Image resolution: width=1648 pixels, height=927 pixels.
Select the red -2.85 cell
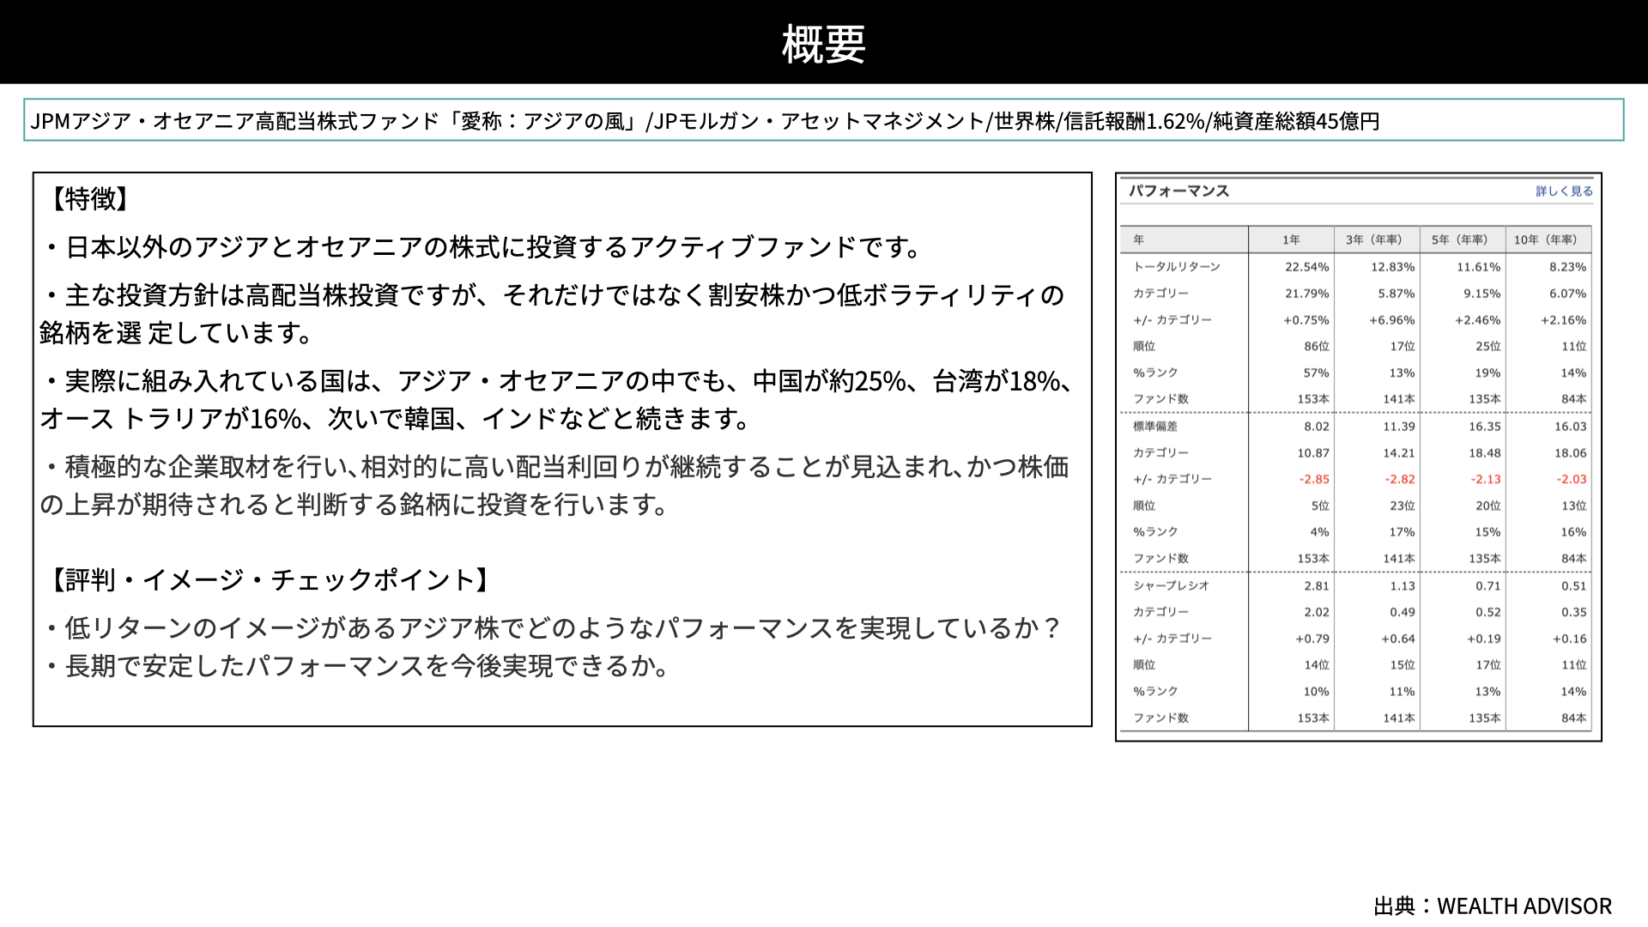click(1314, 480)
